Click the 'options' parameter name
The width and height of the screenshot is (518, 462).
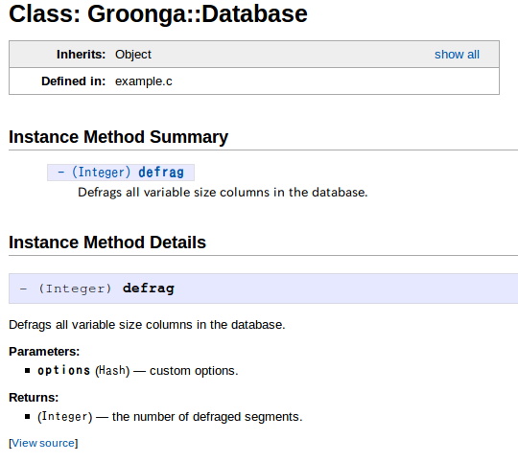(x=63, y=371)
